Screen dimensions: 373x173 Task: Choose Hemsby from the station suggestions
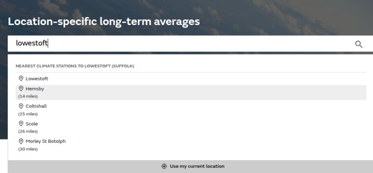(35, 89)
